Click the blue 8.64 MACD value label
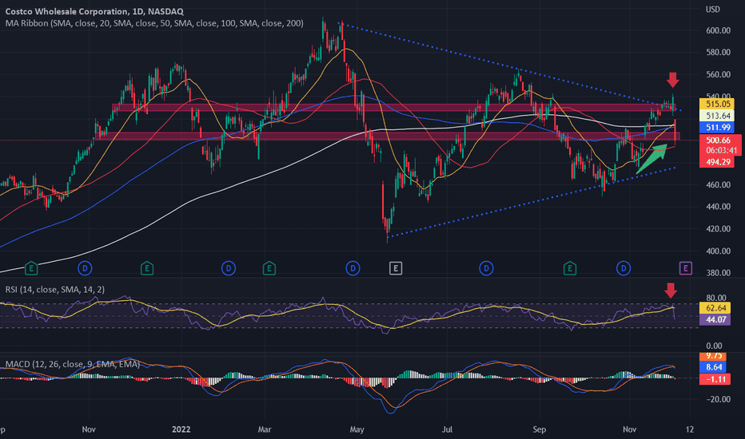Viewport: 745px width, 439px height. click(x=713, y=367)
